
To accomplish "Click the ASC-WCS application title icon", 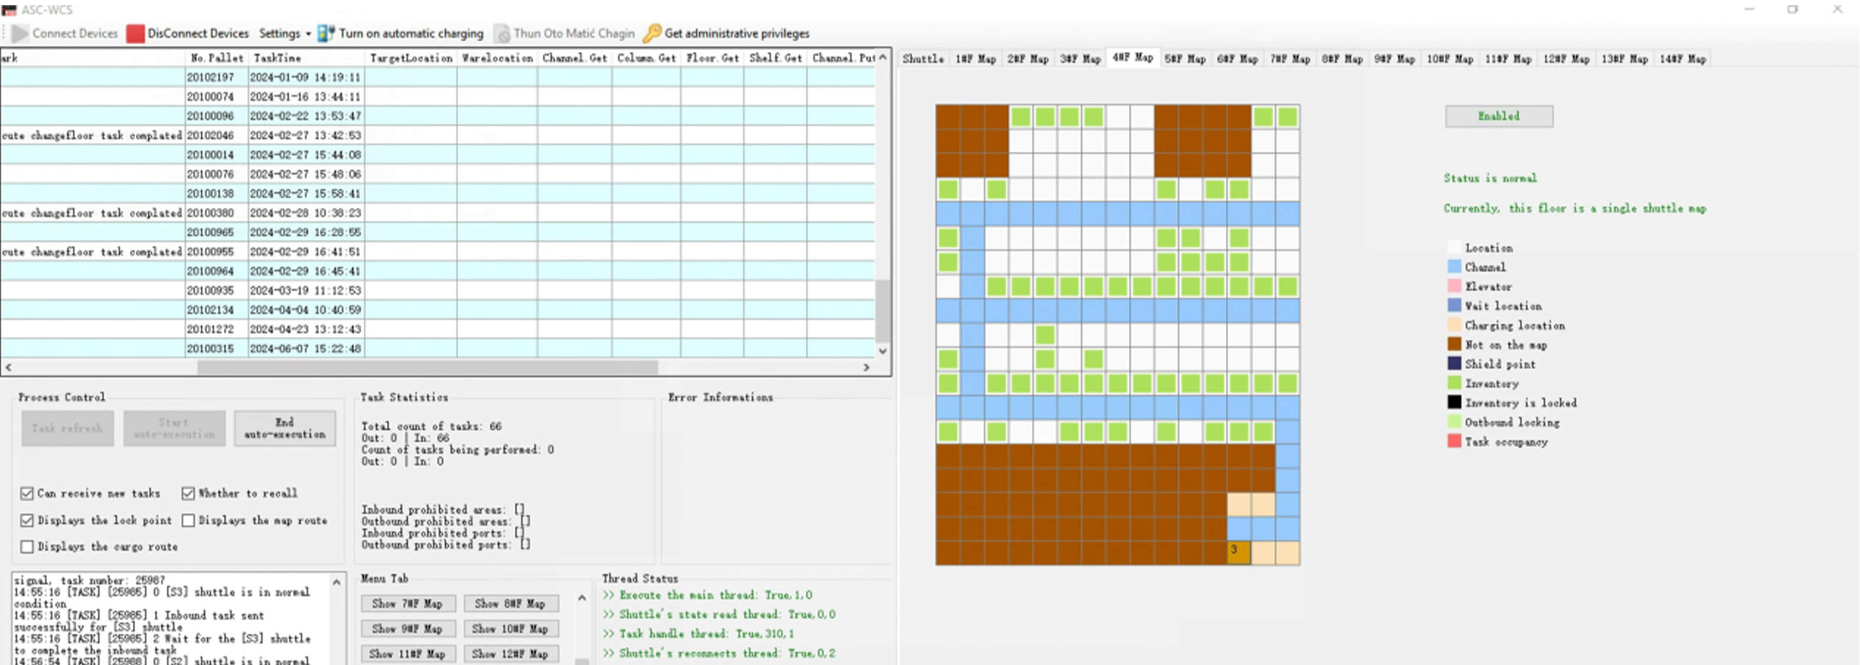I will point(9,9).
